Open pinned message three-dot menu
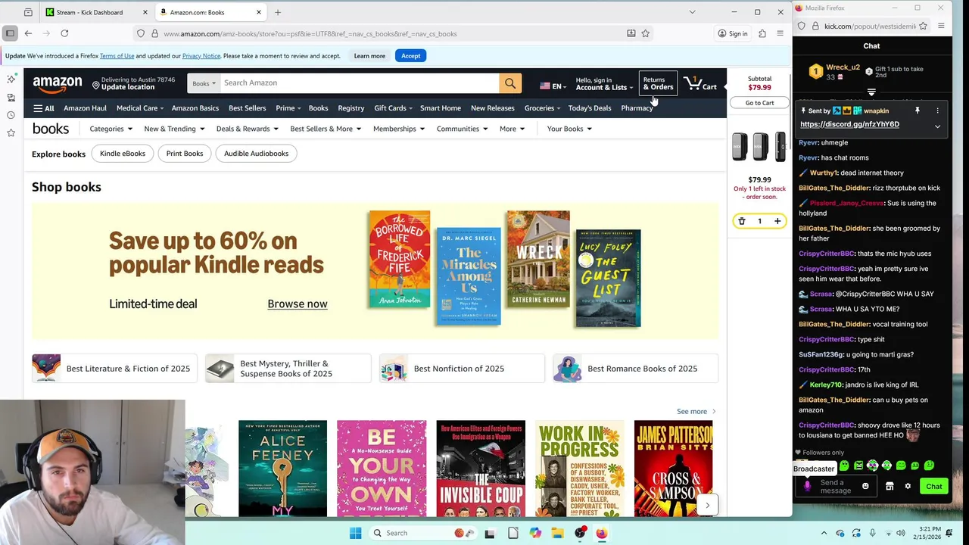Viewport: 969px width, 545px height. [937, 111]
